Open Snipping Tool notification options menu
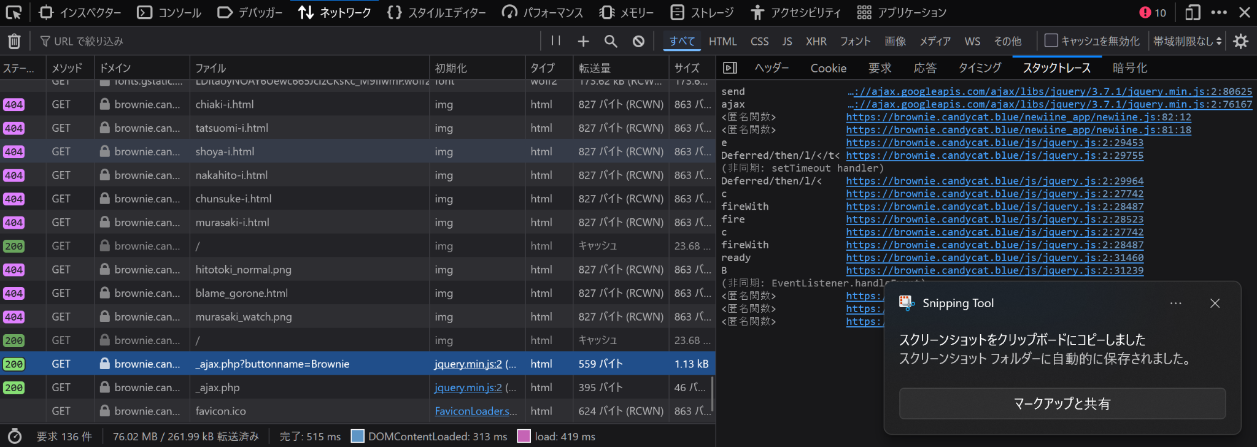Viewport: 1257px width, 447px height. coord(1175,304)
